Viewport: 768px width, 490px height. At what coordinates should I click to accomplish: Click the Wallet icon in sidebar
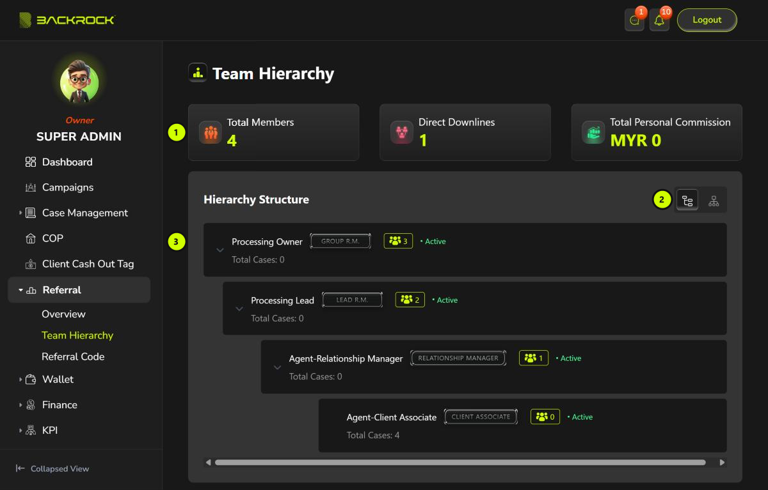click(31, 379)
